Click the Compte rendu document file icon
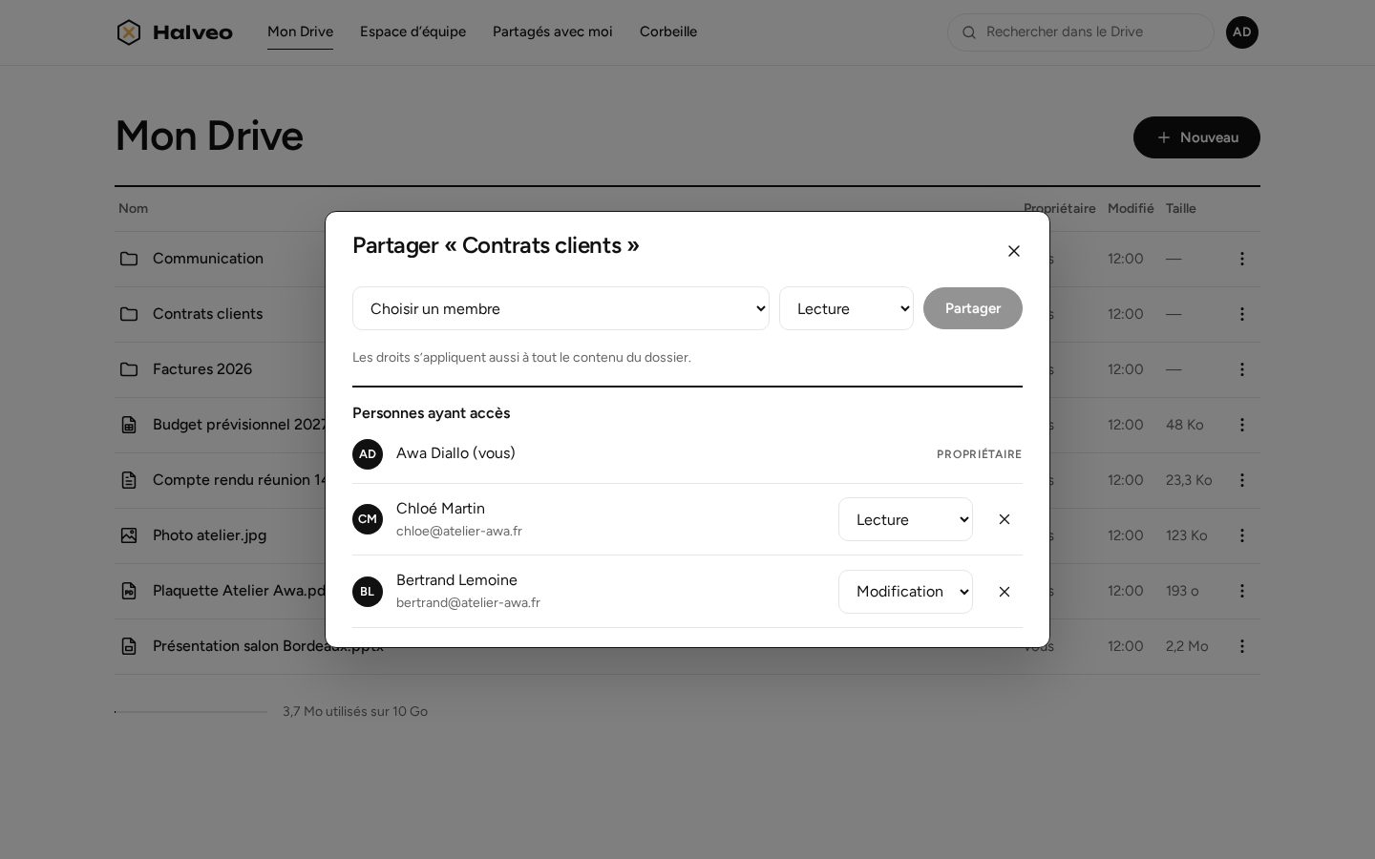 point(129,480)
